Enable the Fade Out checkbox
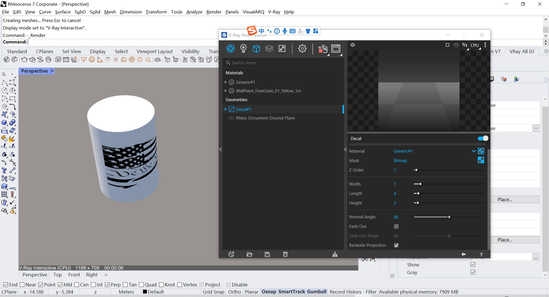 click(x=396, y=226)
